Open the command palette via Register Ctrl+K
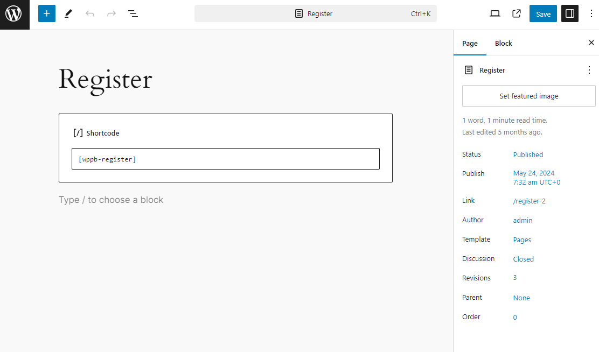The height and width of the screenshot is (352, 599). (x=316, y=13)
